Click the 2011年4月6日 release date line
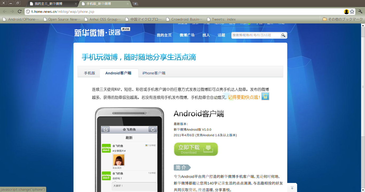Image resolution: width=365 pixels, height=192 pixels. [205, 135]
